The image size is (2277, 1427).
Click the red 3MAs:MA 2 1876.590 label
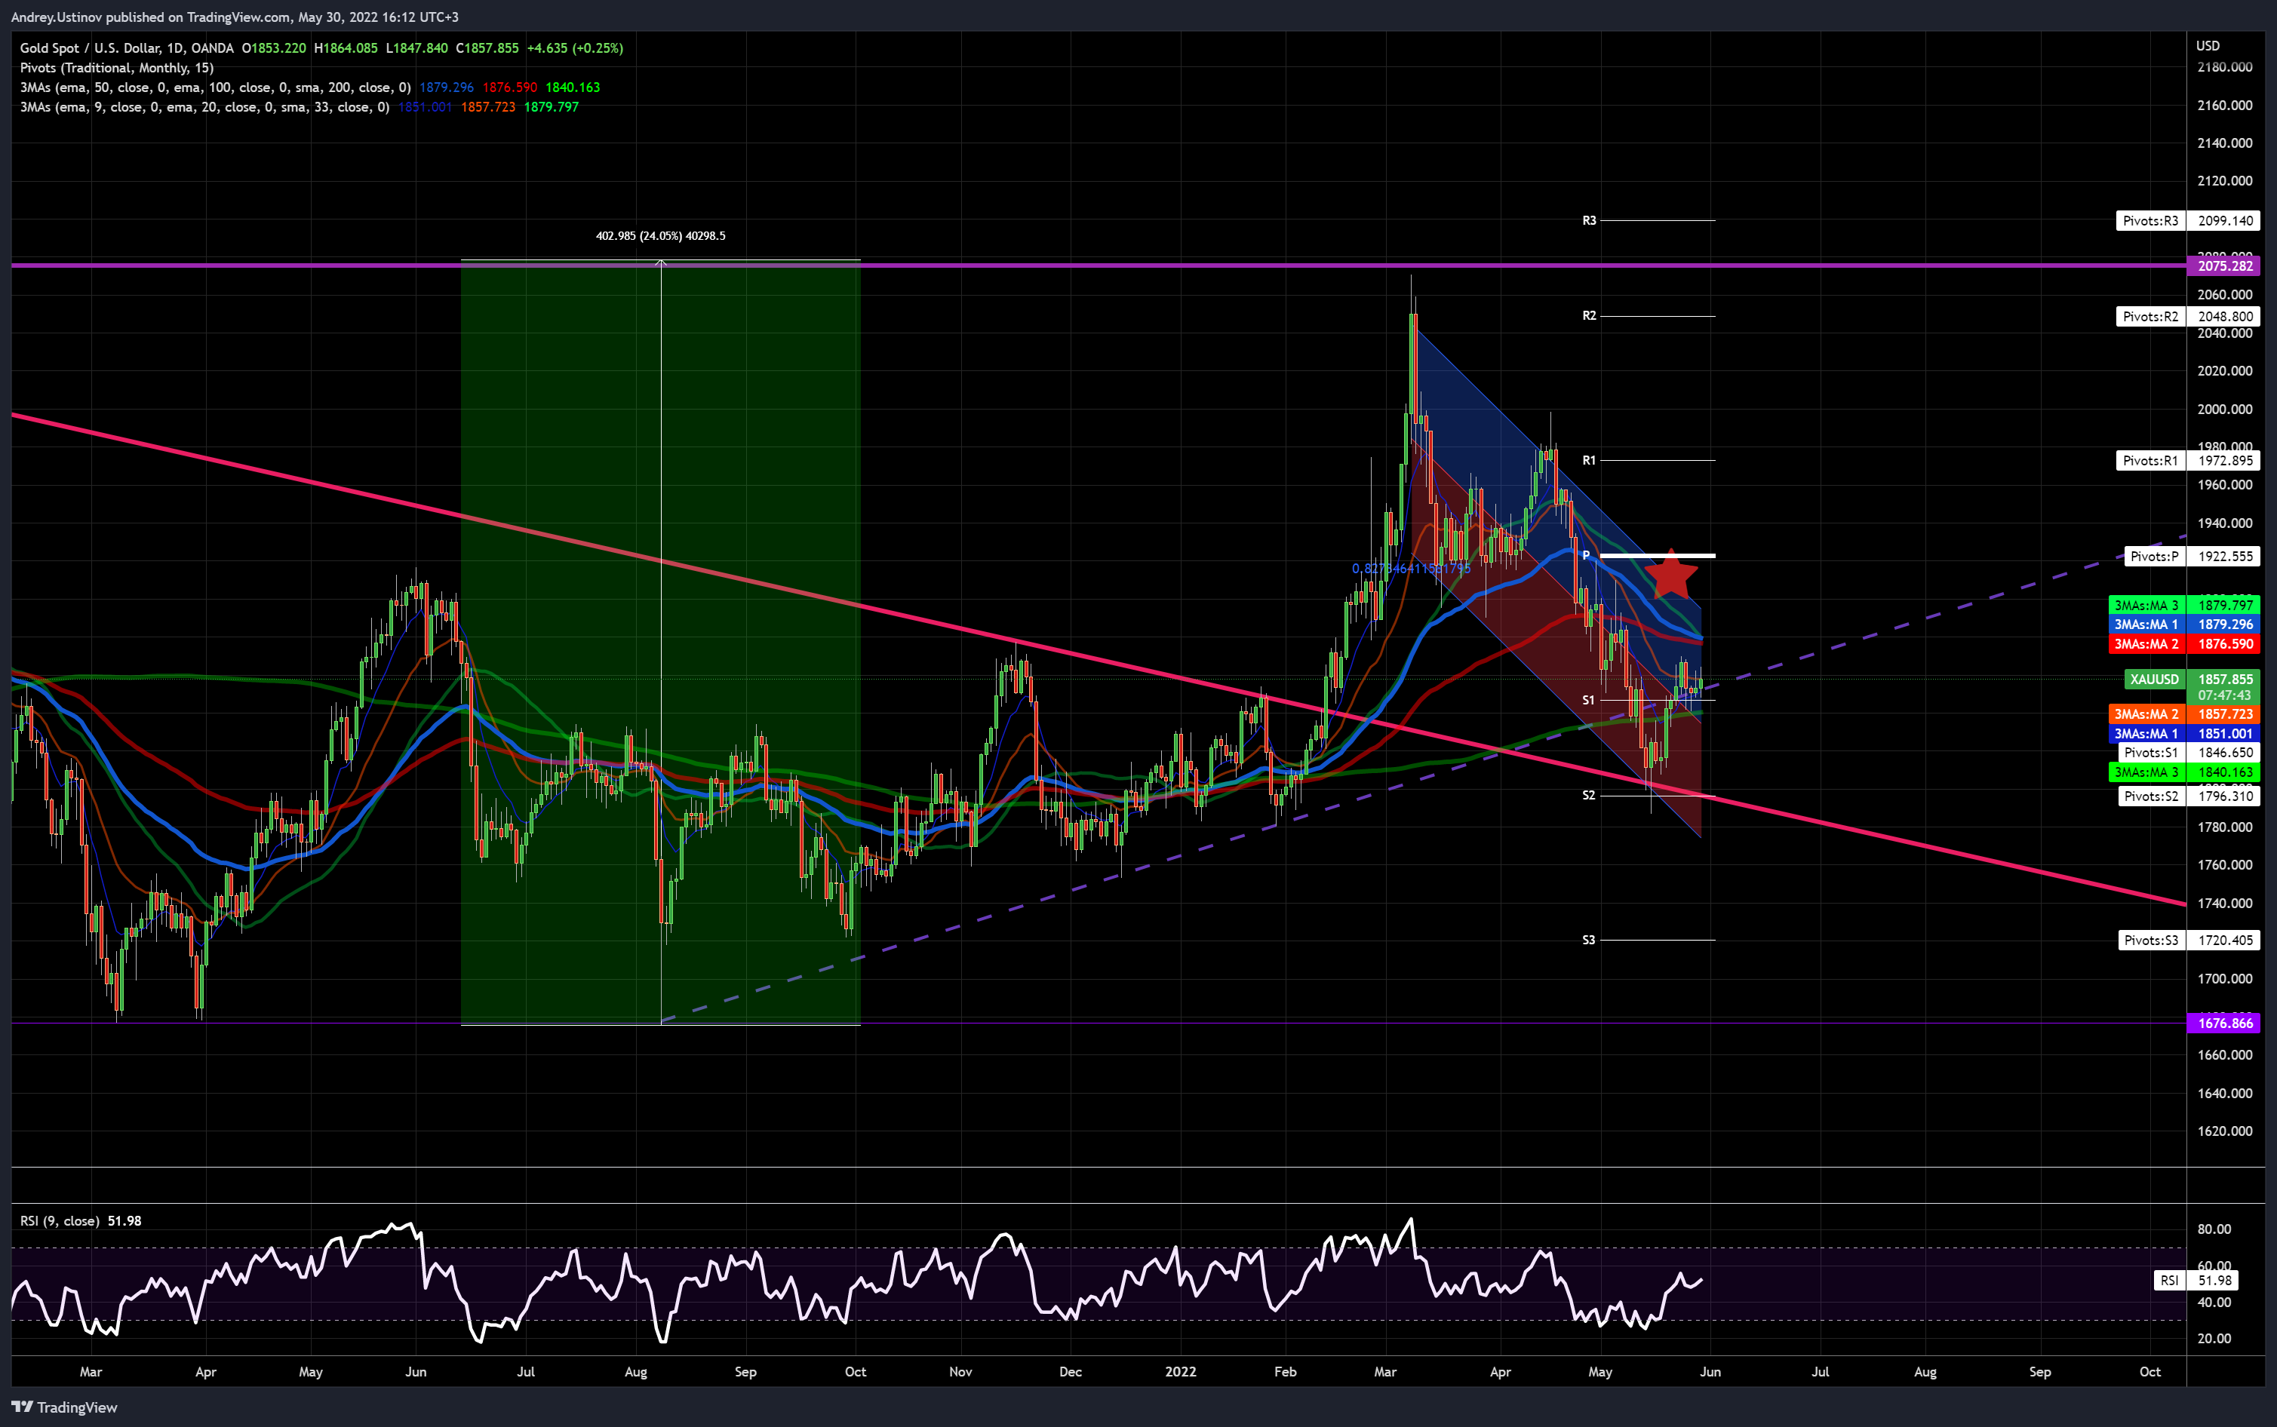2183,645
